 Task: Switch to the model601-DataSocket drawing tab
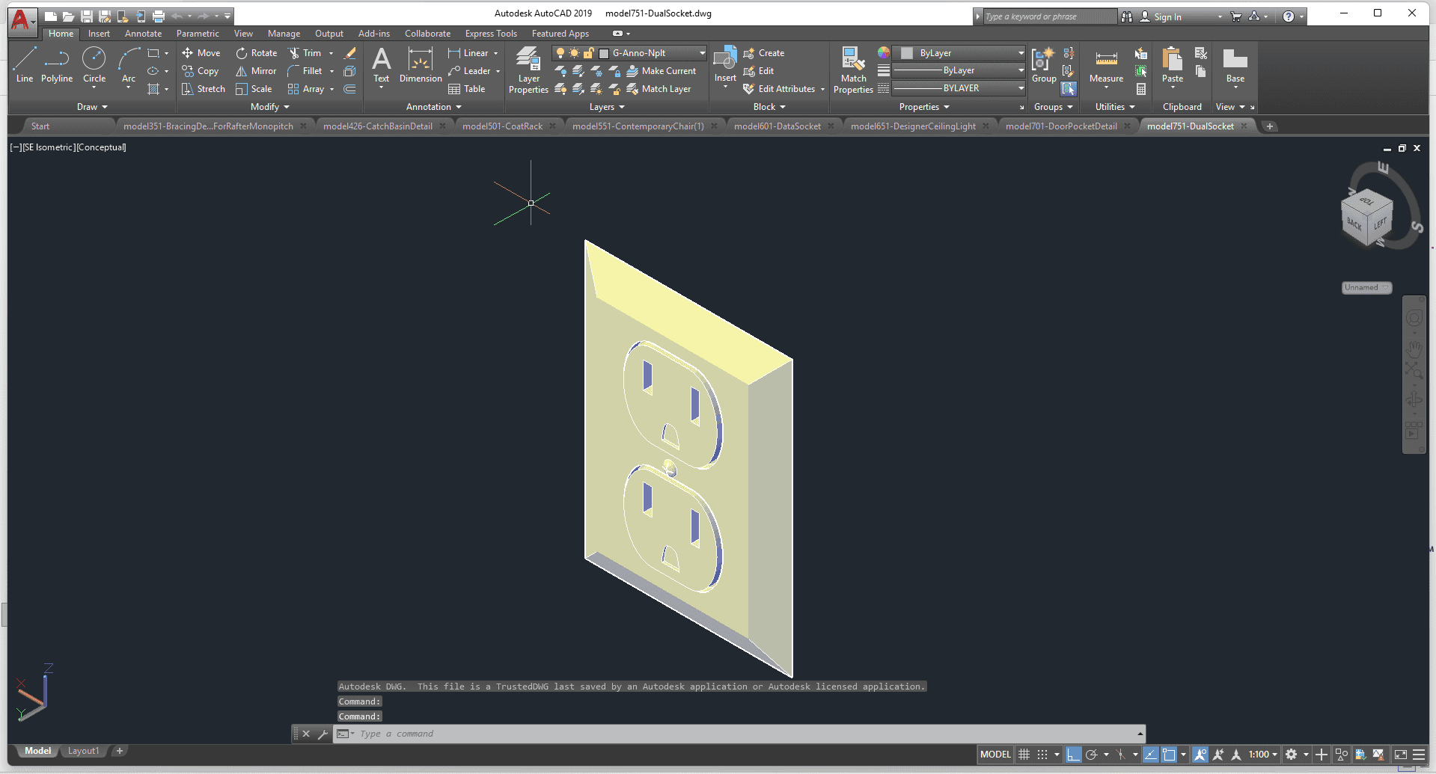click(777, 126)
